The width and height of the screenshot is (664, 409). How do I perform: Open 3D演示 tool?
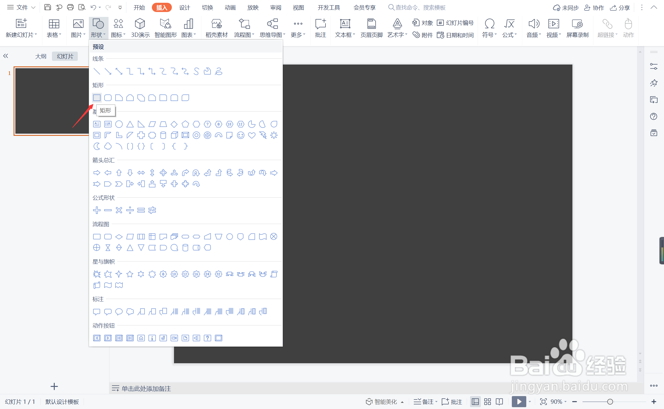point(140,28)
